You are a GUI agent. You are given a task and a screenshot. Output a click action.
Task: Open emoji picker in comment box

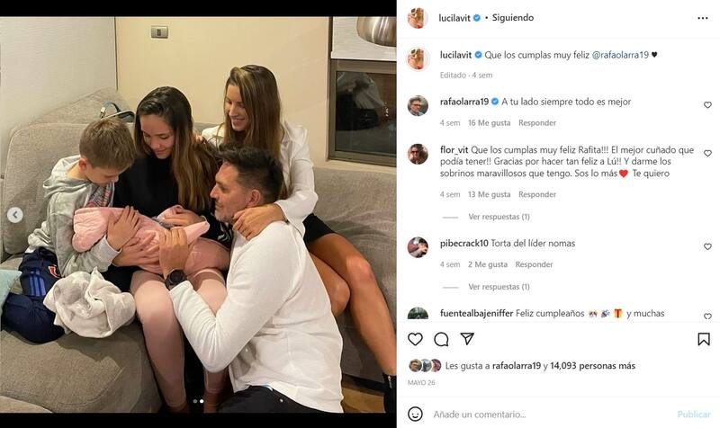415,414
